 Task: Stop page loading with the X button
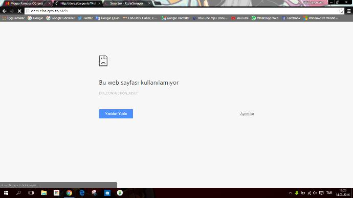(x=19, y=11)
